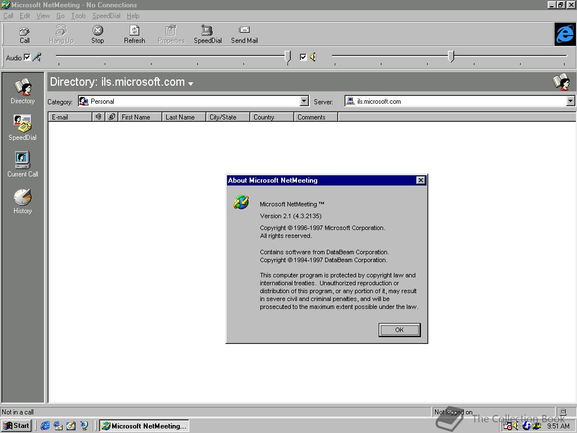Click the Hang Up toolbar button
The width and height of the screenshot is (577, 433).
tap(61, 34)
